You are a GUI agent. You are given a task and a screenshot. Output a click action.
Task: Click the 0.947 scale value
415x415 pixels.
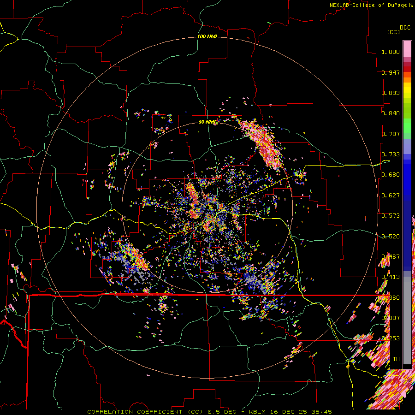click(x=391, y=72)
